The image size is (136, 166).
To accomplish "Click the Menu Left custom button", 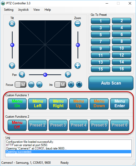I will (37, 104).
